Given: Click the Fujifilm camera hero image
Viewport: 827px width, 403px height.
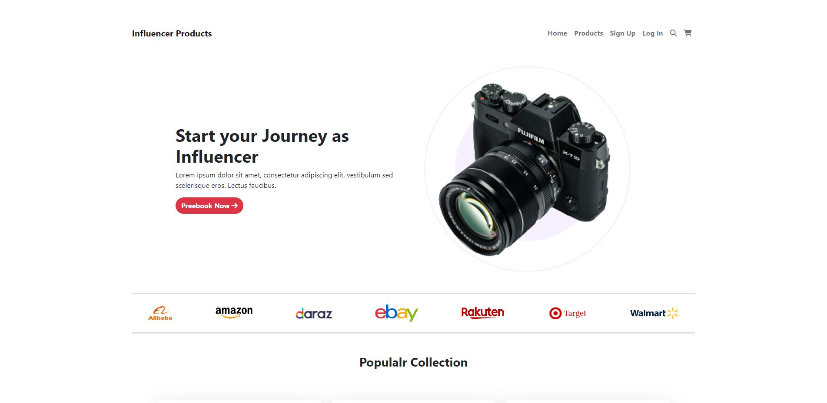Looking at the screenshot, I should (x=527, y=169).
